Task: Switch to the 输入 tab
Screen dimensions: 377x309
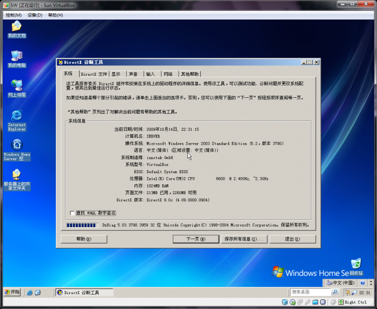Action: pos(152,74)
